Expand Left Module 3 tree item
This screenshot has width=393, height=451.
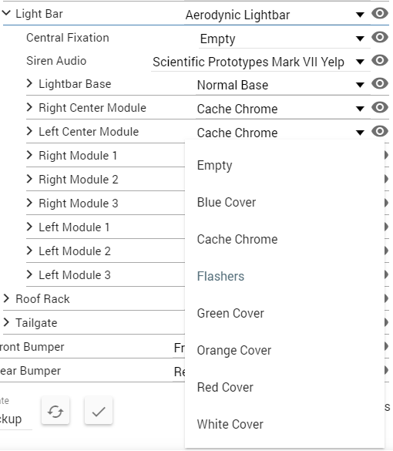click(x=29, y=274)
